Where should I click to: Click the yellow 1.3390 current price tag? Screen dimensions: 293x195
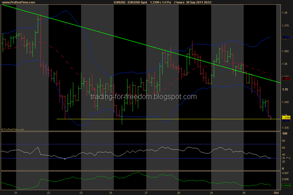286,118
